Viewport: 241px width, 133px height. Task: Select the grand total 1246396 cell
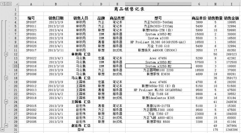(231, 130)
